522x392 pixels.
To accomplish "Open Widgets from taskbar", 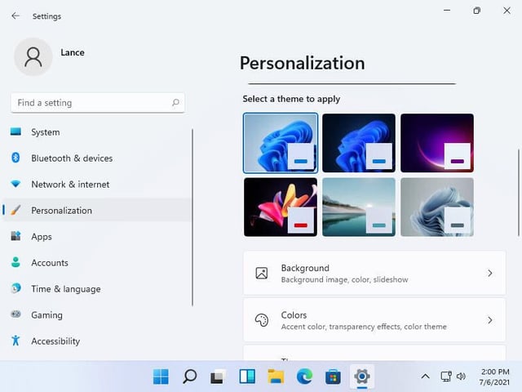I will coord(247,376).
